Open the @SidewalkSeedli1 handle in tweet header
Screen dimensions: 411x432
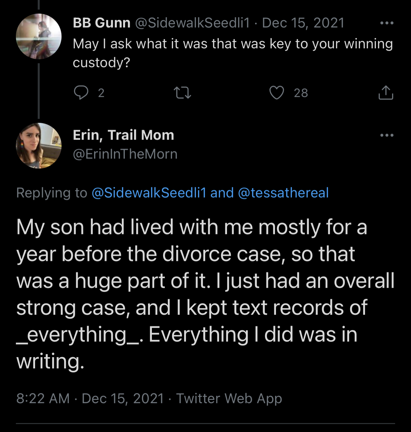192,23
